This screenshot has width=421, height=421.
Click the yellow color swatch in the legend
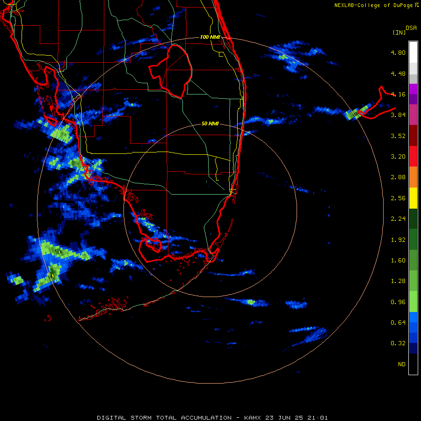click(413, 198)
